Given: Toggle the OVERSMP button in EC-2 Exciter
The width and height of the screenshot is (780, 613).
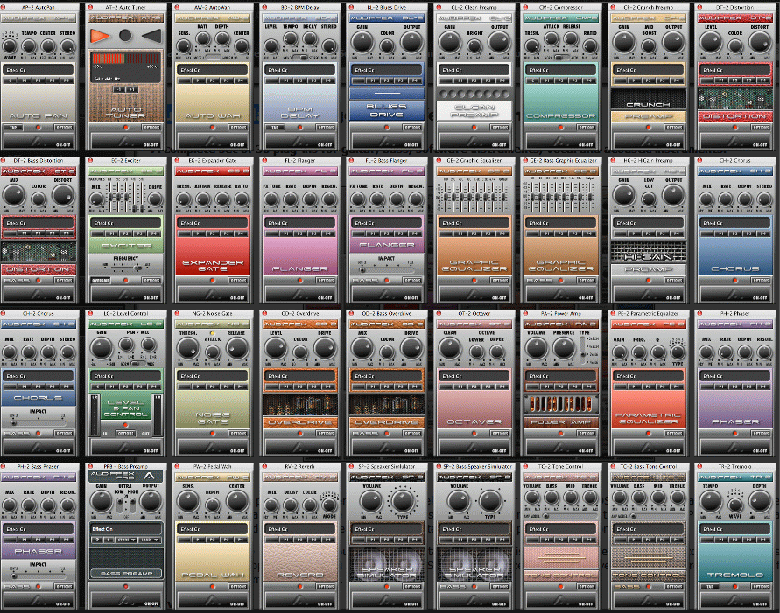Looking at the screenshot, I should point(101,281).
